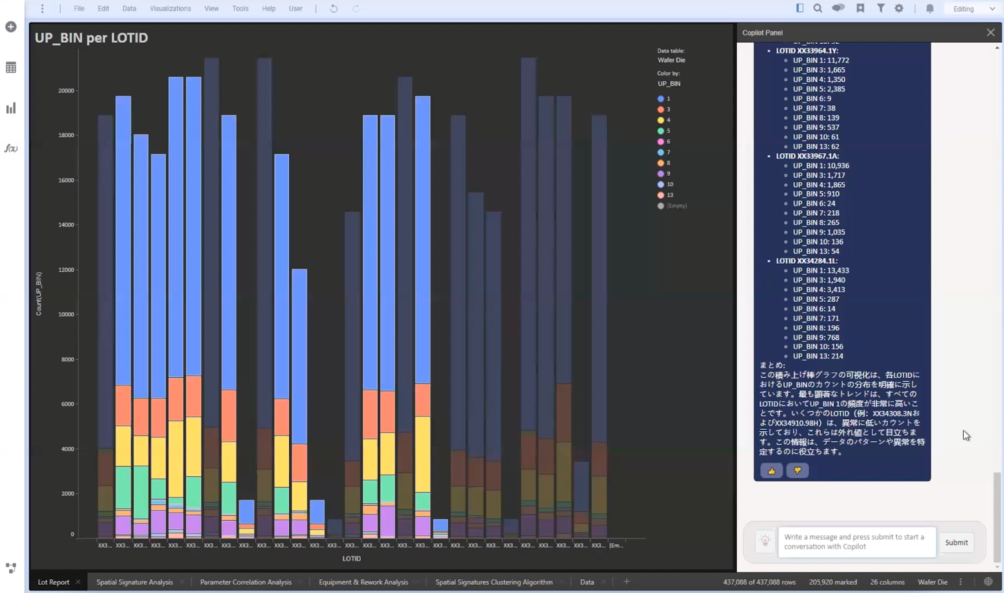This screenshot has width=1004, height=593.
Task: Click the thumbs up feedback button
Action: (771, 471)
